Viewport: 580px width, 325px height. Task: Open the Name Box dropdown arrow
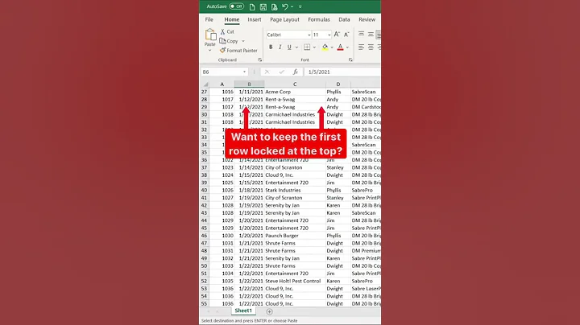tap(245, 72)
